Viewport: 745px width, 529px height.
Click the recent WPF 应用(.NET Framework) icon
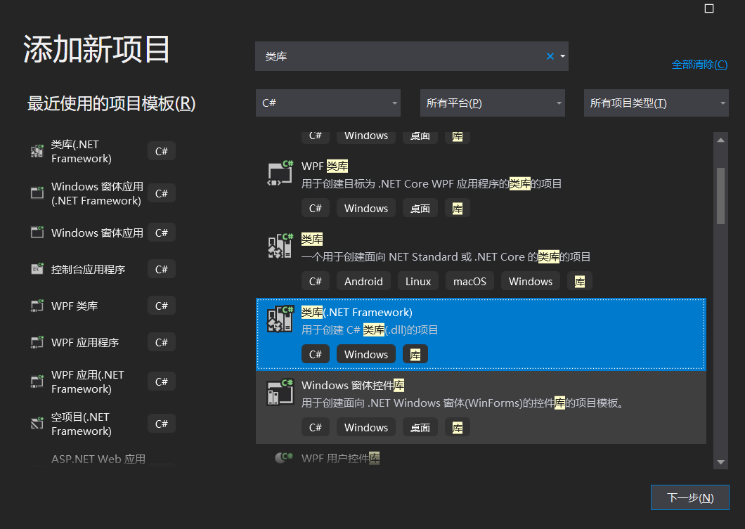tap(37, 381)
